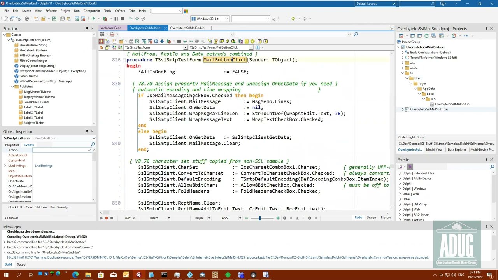Close the Palette panel
The image size is (498, 280).
tap(491, 159)
